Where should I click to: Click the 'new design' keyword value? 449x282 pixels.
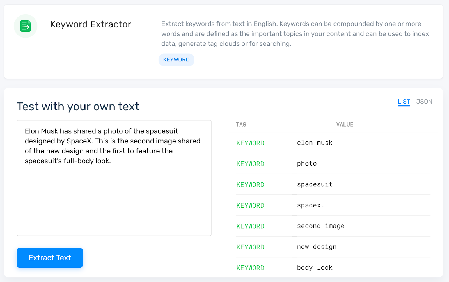pos(317,247)
